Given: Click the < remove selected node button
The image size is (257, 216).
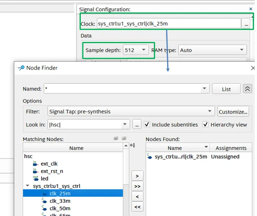Looking at the screenshot, I should (137, 196).
